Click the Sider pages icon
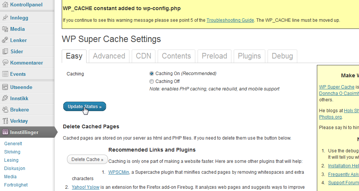This screenshot has height=191, width=359. [x=5, y=51]
